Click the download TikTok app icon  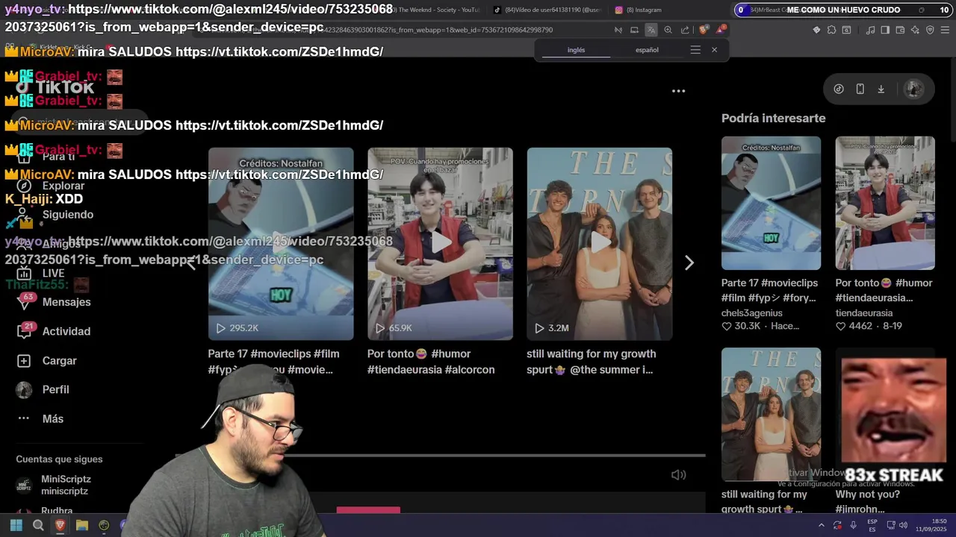click(x=881, y=89)
